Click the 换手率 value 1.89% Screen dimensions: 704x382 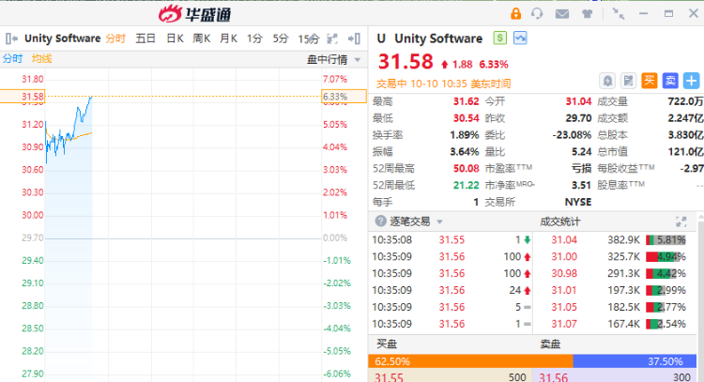(x=465, y=134)
